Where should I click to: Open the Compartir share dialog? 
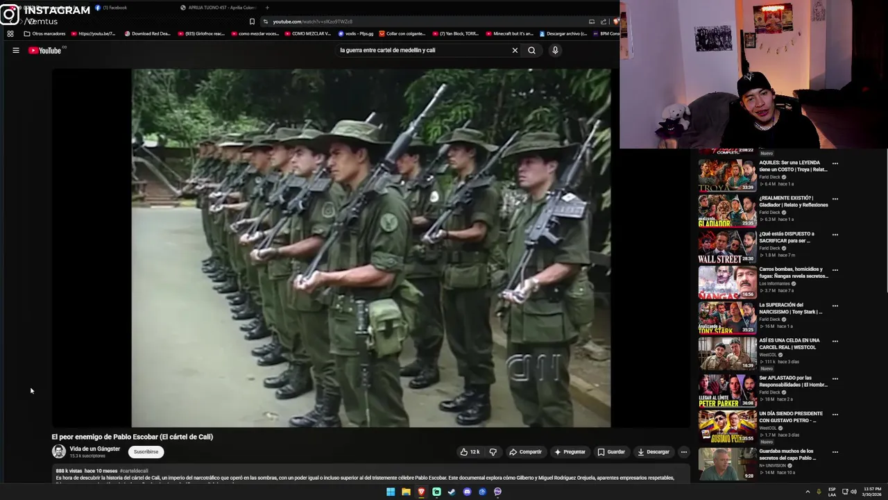tap(525, 452)
